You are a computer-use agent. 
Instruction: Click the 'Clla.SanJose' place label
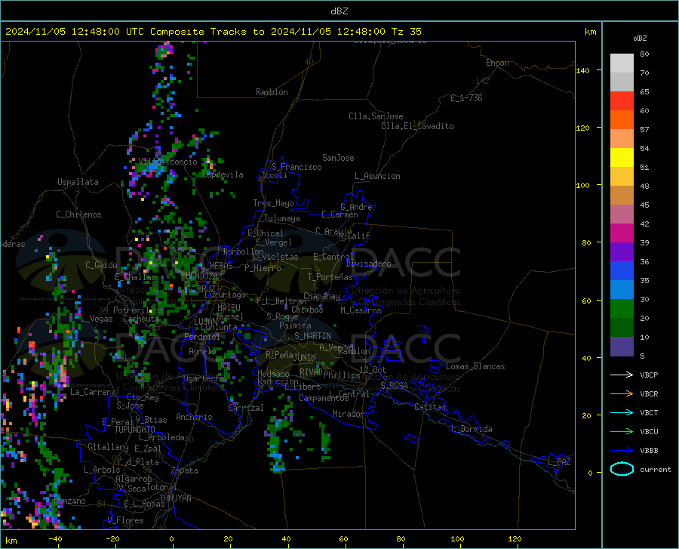coord(376,116)
